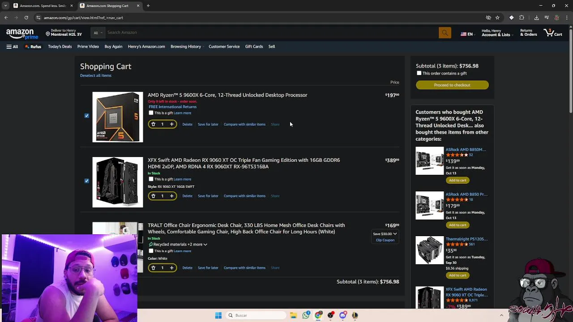573x322 pixels.
Task: Go back with the browser back arrow
Action: click(6, 17)
